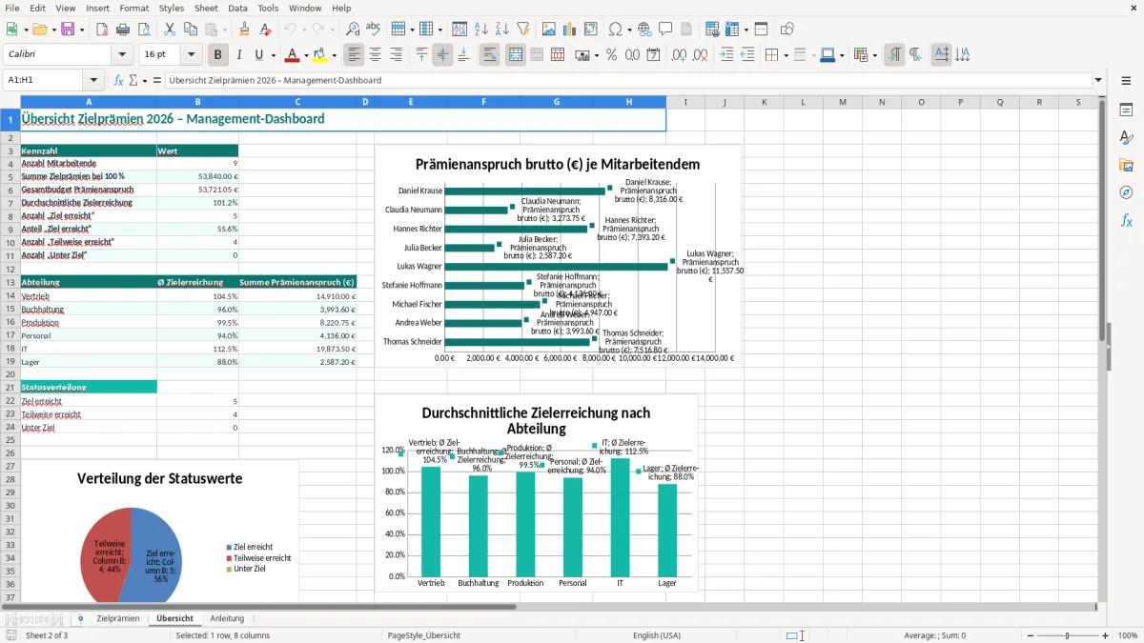Open the Borders dropdown arrow

click(x=786, y=55)
